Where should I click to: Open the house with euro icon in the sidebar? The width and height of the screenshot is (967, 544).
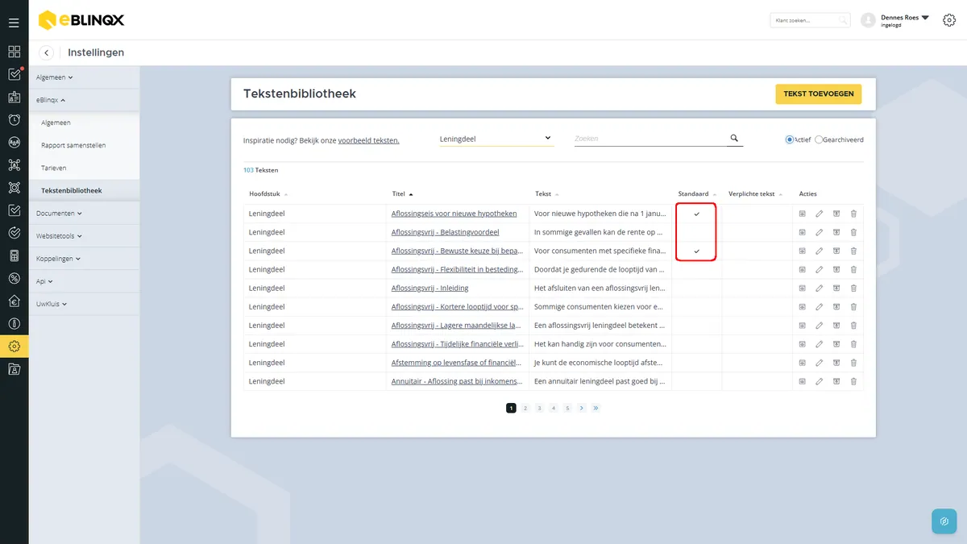(14, 301)
